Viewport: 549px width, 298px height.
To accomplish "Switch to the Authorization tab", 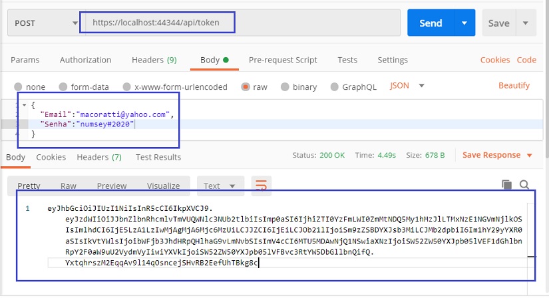I will [85, 60].
